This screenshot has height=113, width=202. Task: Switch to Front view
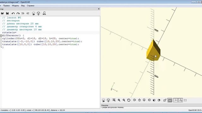(x=154, y=100)
